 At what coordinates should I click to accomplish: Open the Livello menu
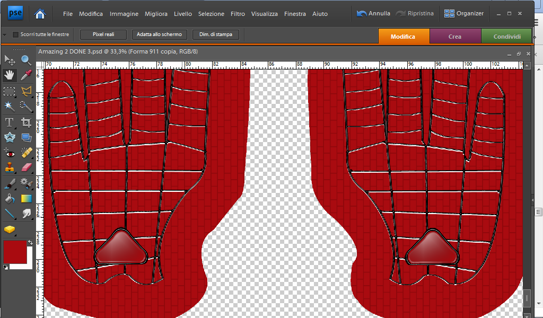coord(183,14)
